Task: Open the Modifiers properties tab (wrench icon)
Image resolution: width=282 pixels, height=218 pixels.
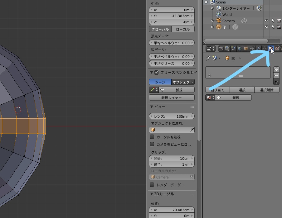Action: [258, 49]
